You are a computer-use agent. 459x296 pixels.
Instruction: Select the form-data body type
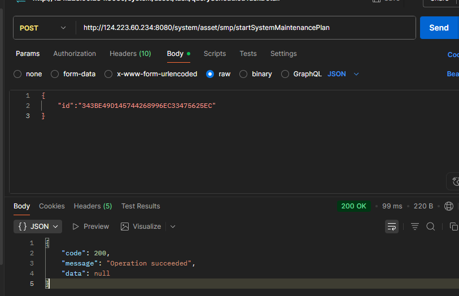point(55,74)
